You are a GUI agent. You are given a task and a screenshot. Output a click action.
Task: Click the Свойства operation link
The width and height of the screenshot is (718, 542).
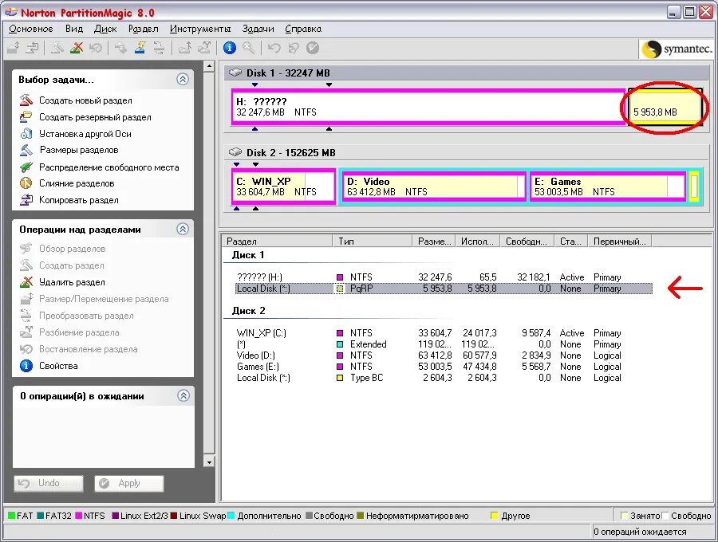pyautogui.click(x=58, y=365)
